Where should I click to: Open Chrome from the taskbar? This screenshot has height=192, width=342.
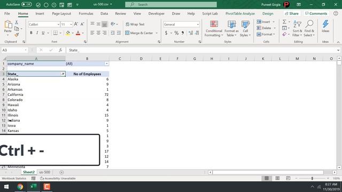pyautogui.click(x=20, y=187)
